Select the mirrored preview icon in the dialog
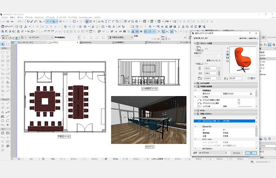 (227, 58)
